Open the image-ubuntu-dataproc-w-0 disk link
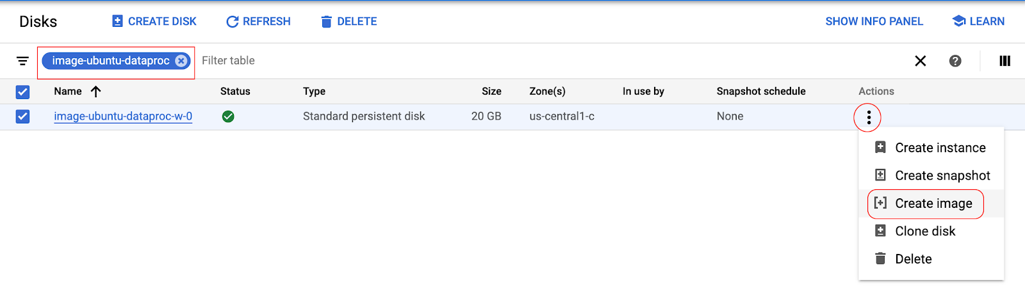Screen dimensions: 1025x300 (123, 116)
